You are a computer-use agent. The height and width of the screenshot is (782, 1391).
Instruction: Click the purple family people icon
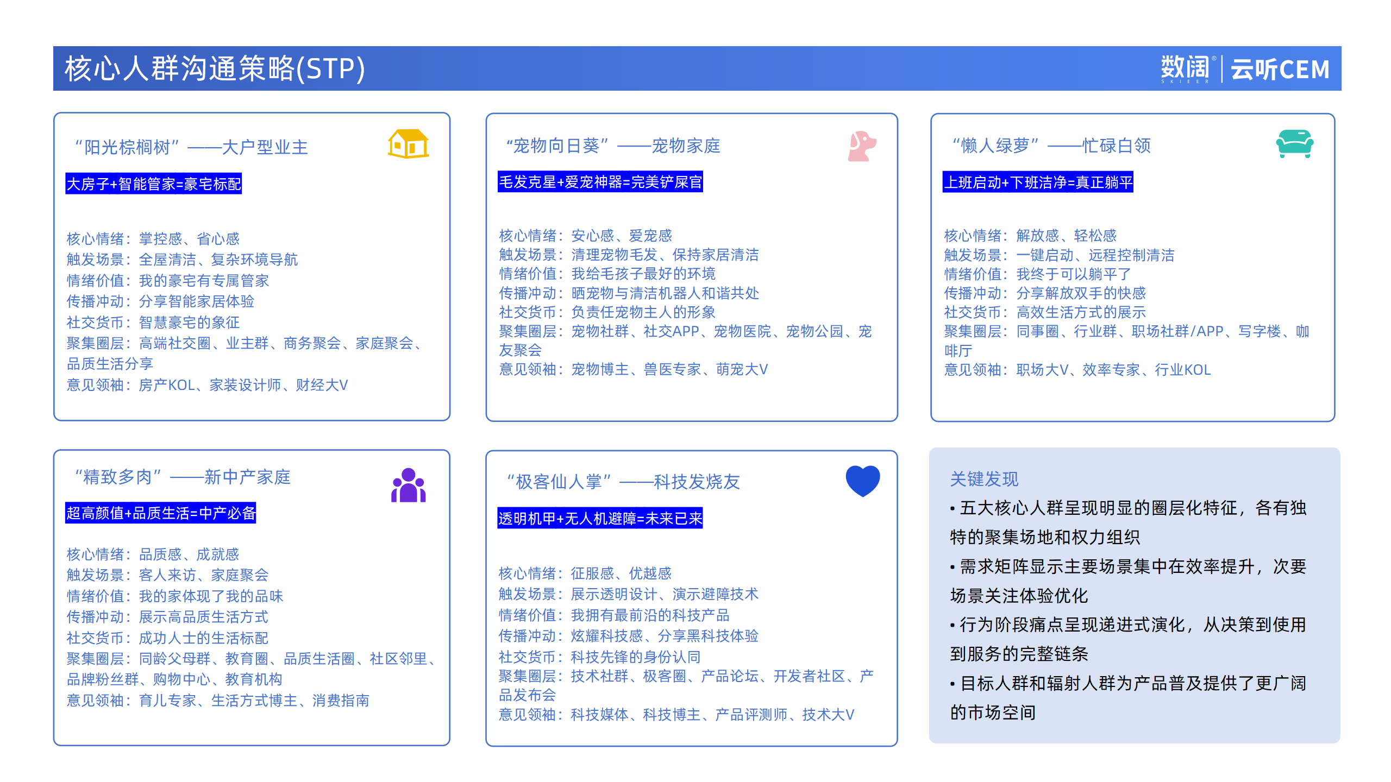pyautogui.click(x=408, y=485)
